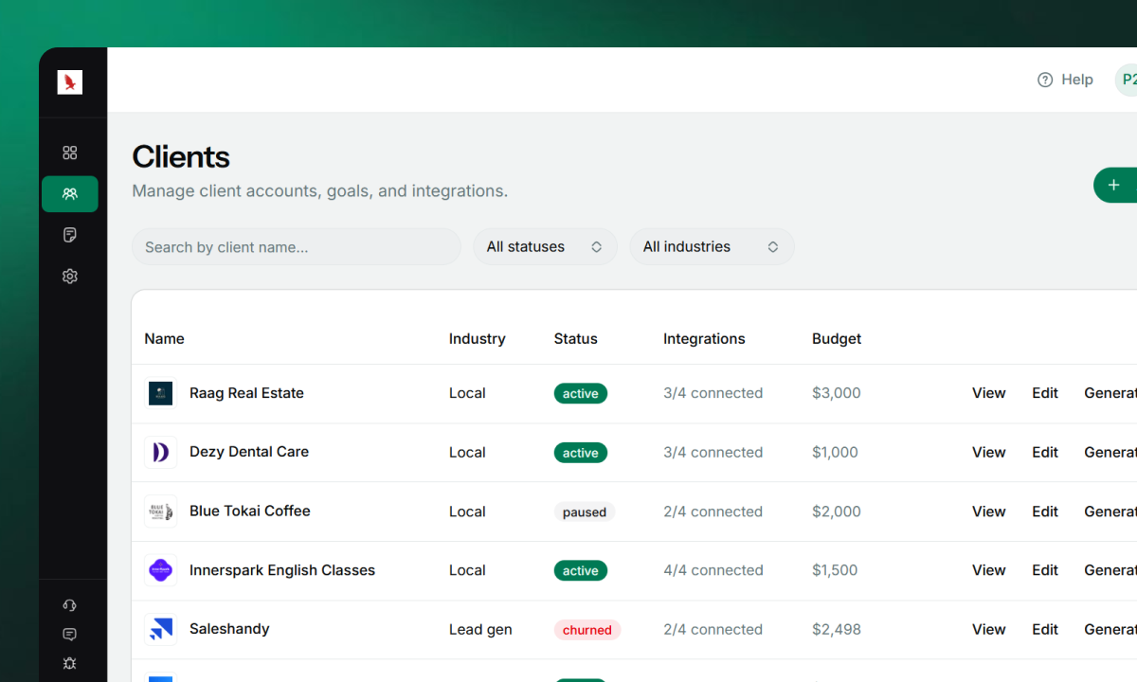Click the Industry column header
The image size is (1137, 682).
[x=477, y=338]
